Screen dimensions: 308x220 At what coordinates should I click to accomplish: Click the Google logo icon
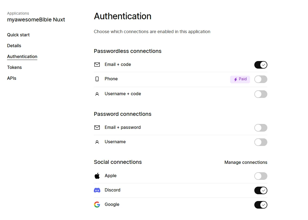[x=97, y=205]
